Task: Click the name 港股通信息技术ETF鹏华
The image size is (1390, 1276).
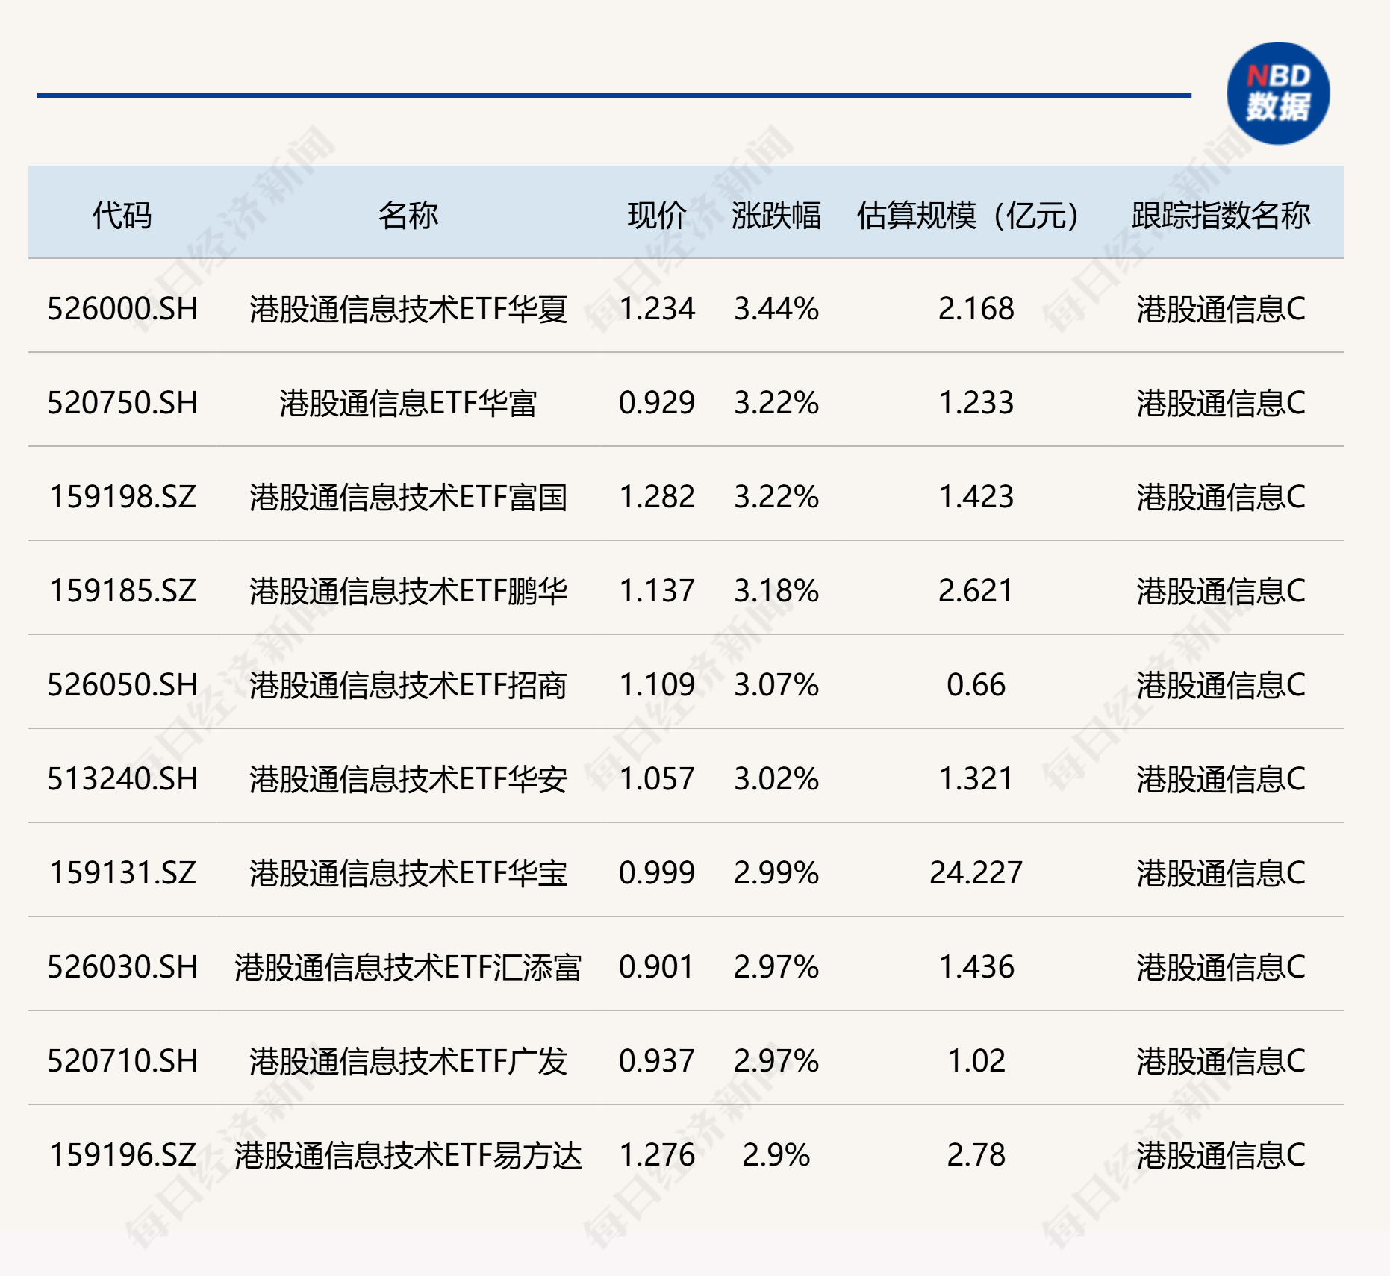Action: pyautogui.click(x=408, y=591)
